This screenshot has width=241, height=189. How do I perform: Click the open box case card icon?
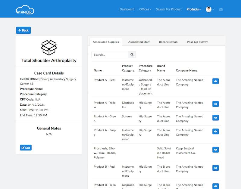coord(49,48)
